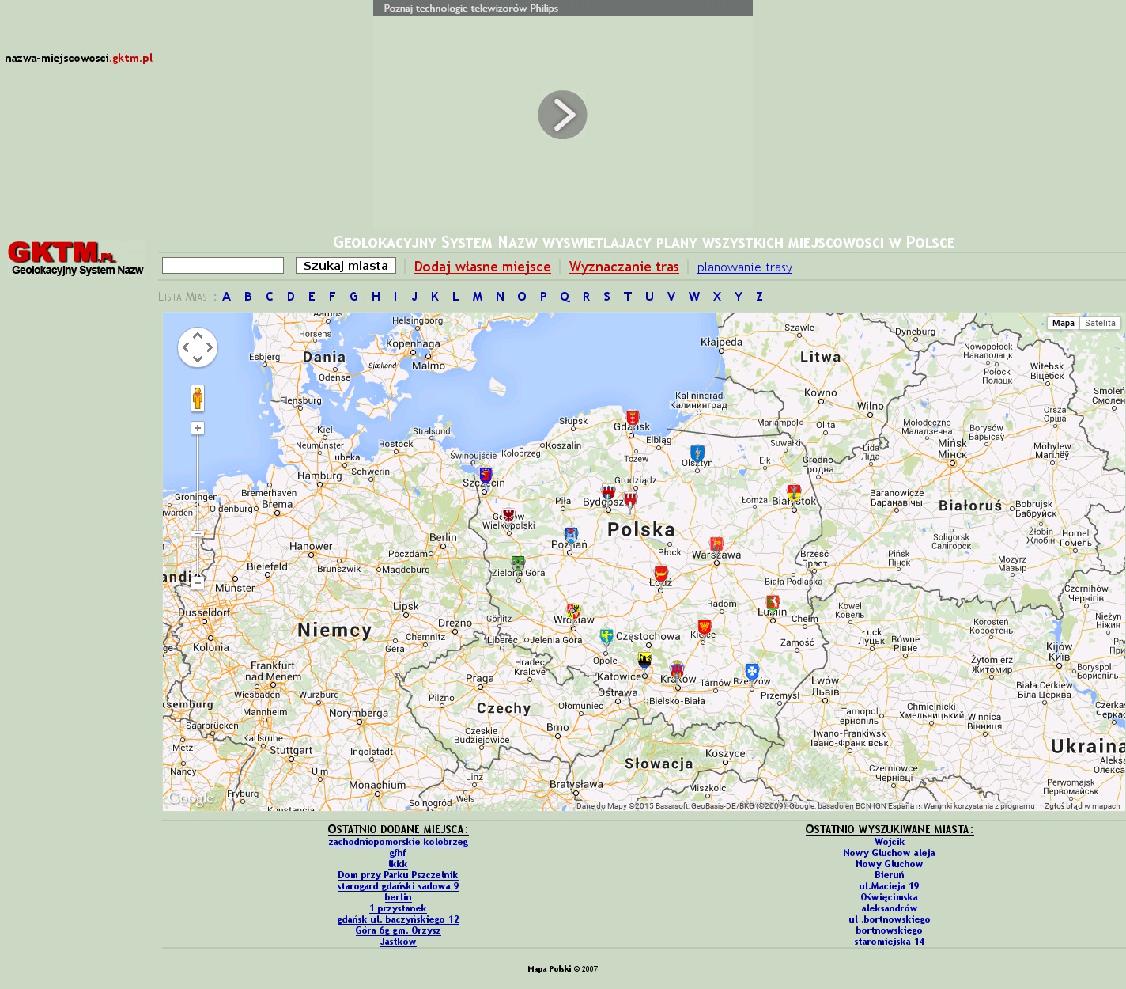Open the Dodaj własne miejsce link
Screen dimensions: 1126x989
click(482, 267)
